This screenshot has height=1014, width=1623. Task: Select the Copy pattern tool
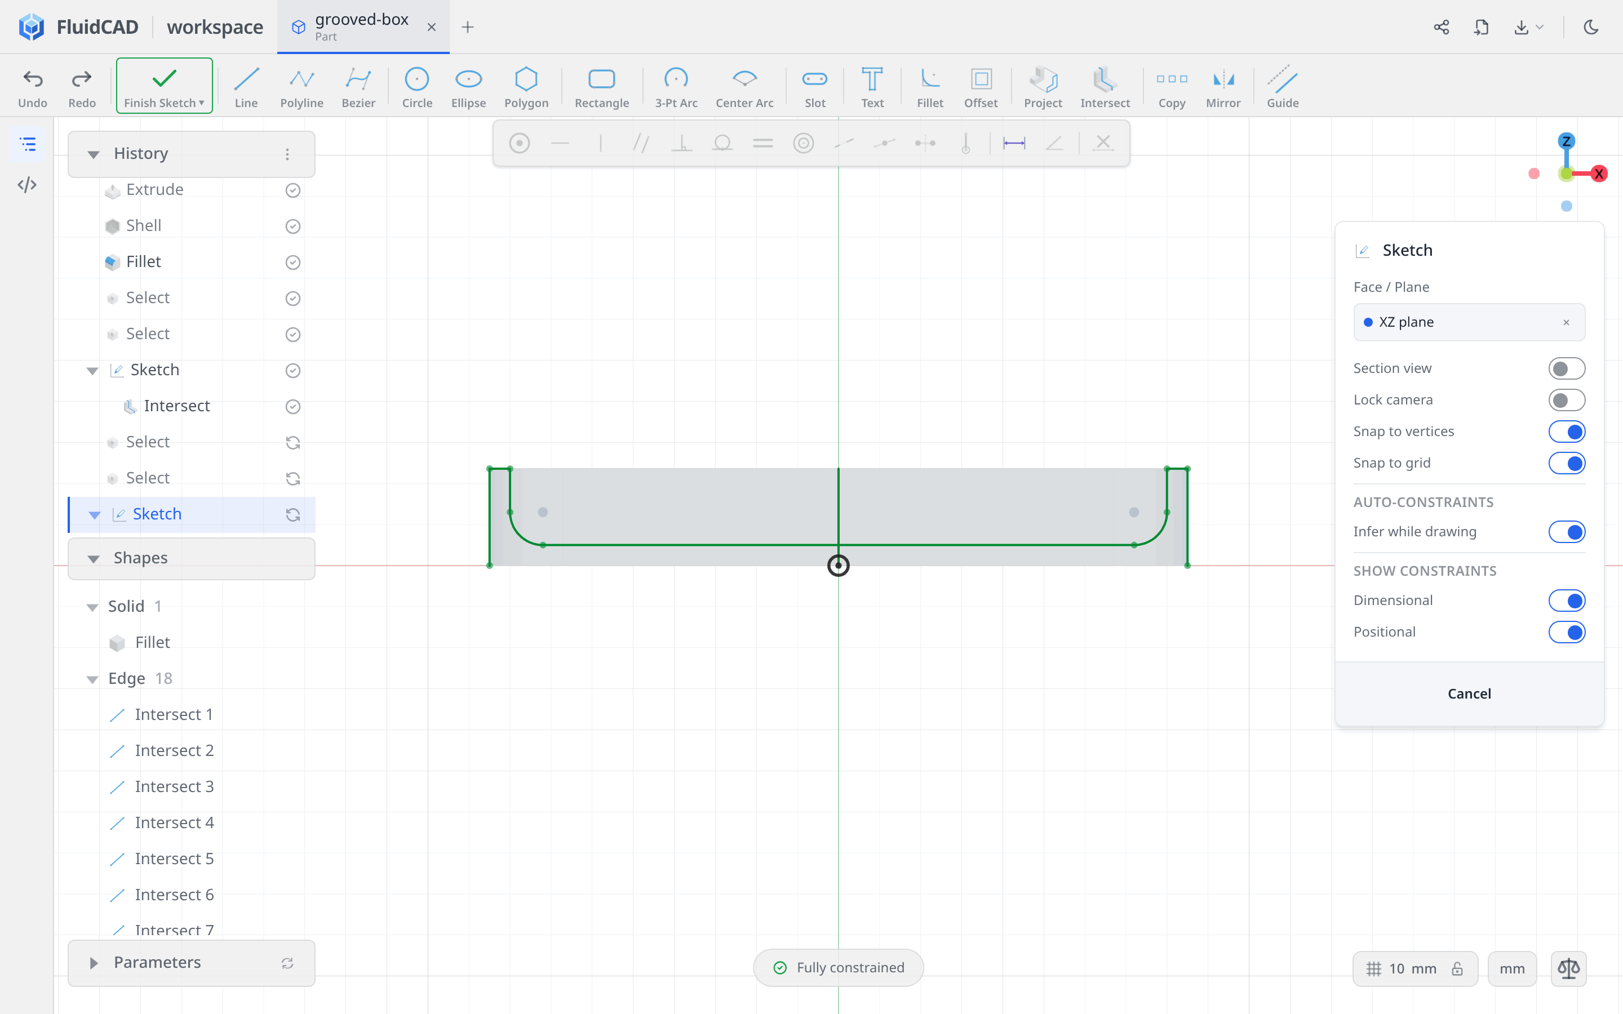coord(1172,87)
